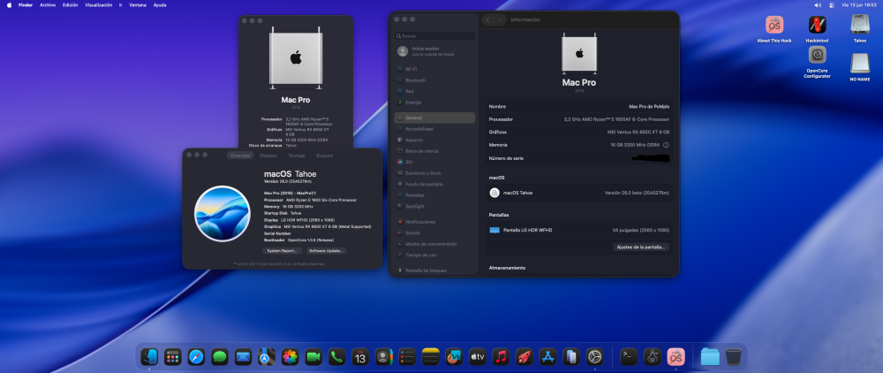Open the Apple menu
This screenshot has height=373, width=883.
(9, 4)
